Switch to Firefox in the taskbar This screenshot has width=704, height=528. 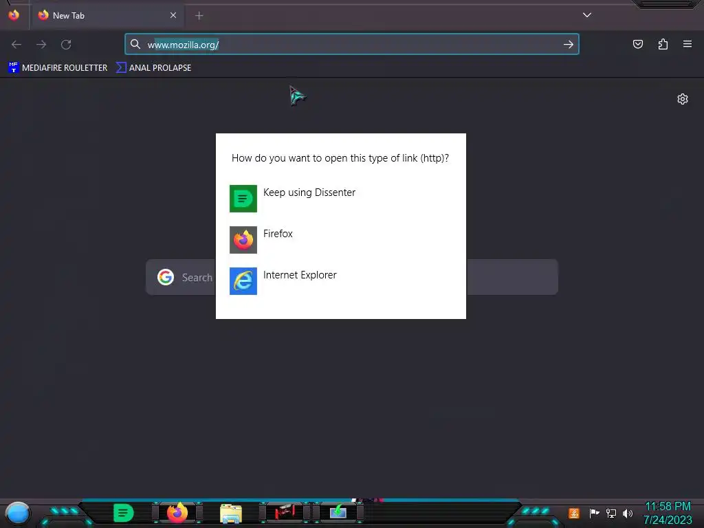(x=177, y=513)
